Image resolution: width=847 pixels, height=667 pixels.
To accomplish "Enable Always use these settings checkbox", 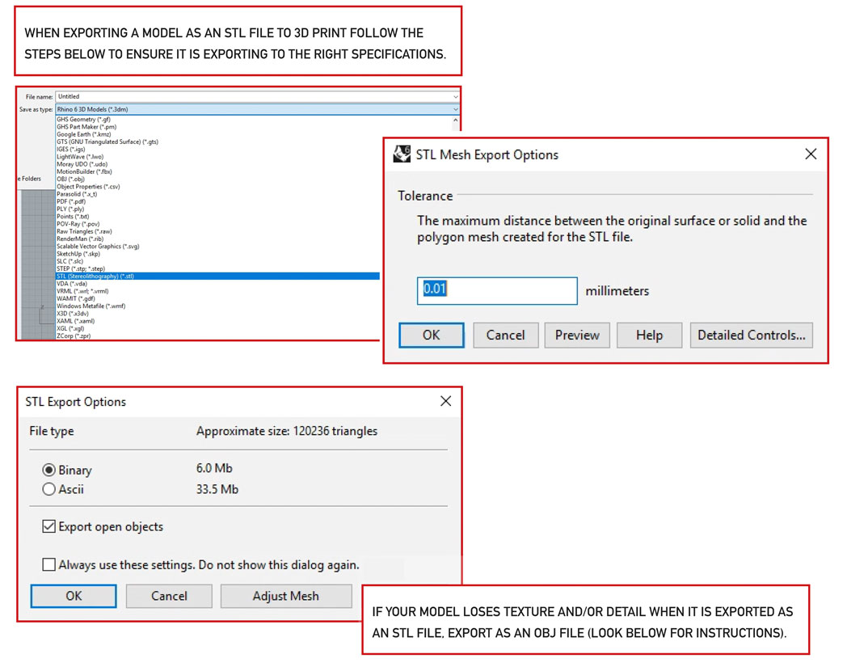I will tap(49, 564).
